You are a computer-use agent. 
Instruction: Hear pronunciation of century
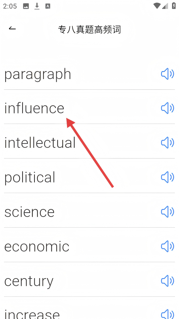[167, 281]
